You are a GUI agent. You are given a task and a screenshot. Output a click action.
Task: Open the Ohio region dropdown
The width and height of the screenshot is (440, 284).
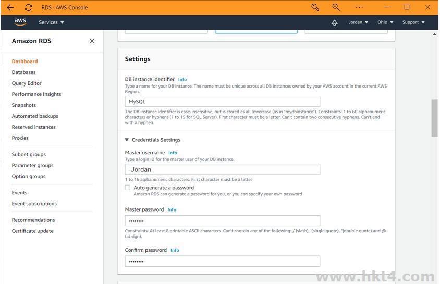(385, 22)
